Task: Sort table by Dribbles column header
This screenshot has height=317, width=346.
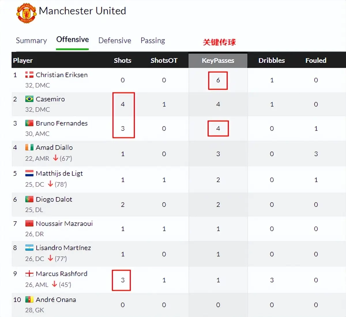Action: [x=272, y=61]
